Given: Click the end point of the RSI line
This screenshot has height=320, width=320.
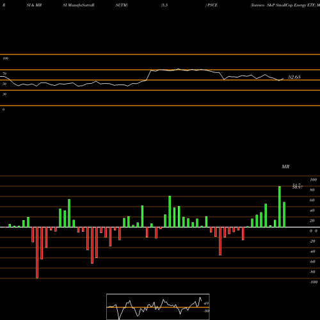Looking at the screenshot, I should (284, 79).
